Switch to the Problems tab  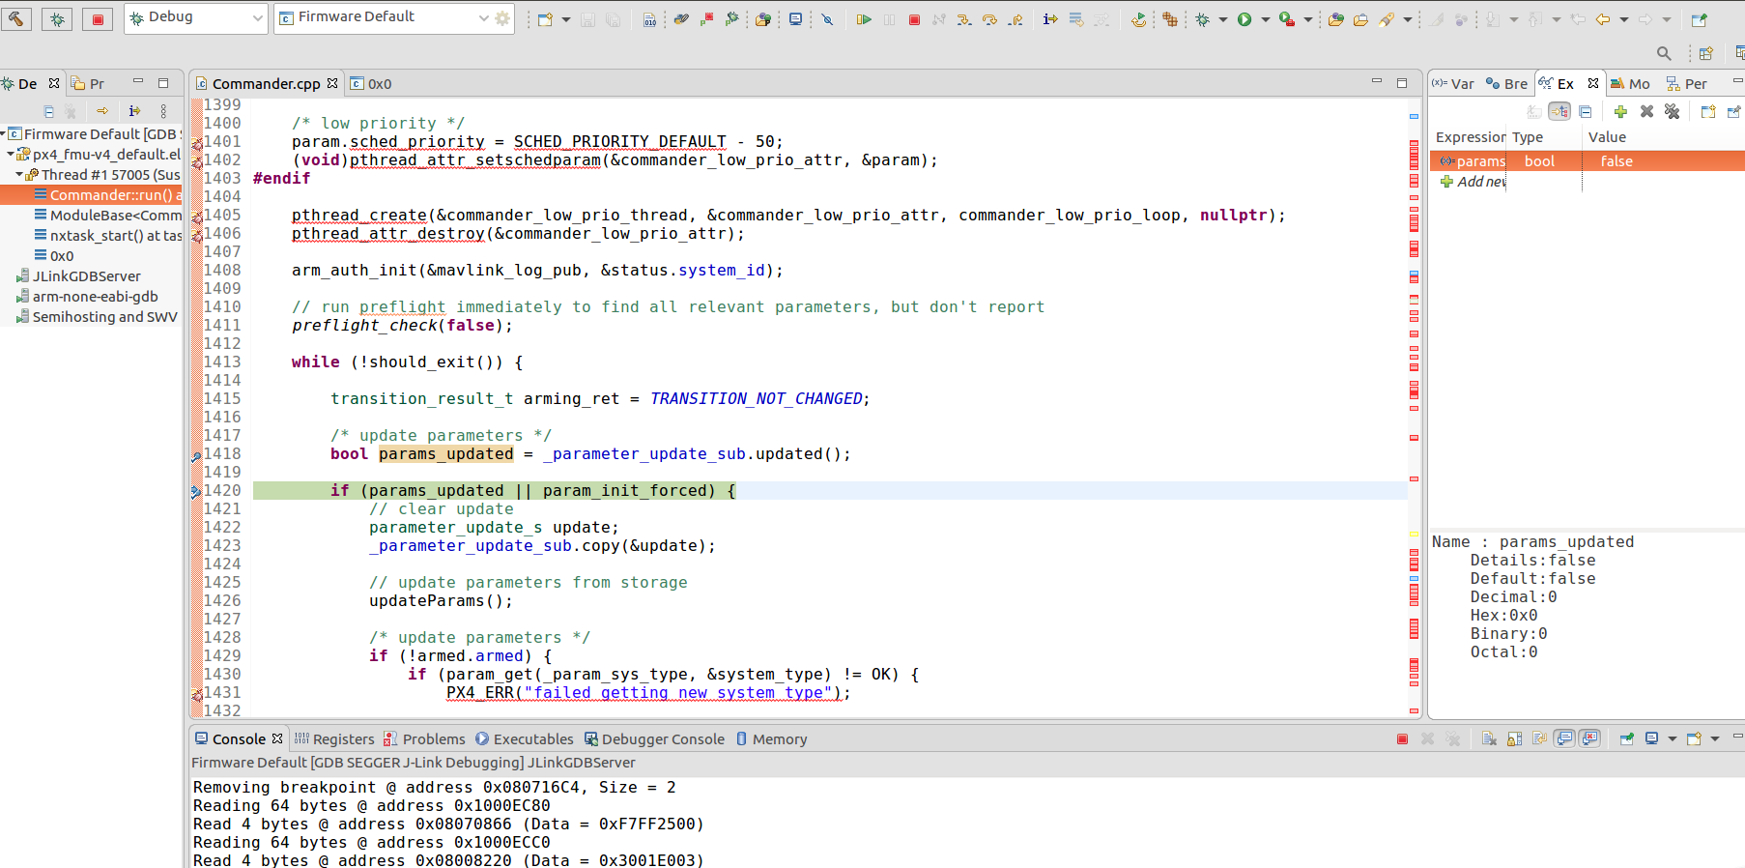424,739
